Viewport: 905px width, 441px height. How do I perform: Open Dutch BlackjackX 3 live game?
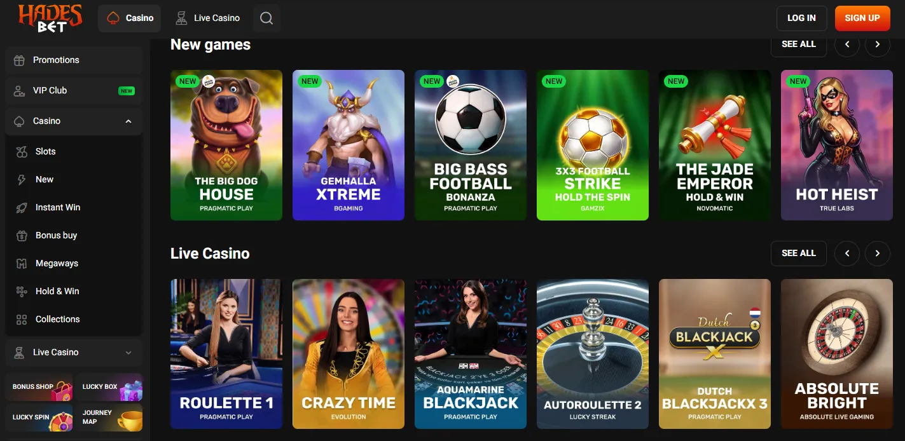click(715, 354)
